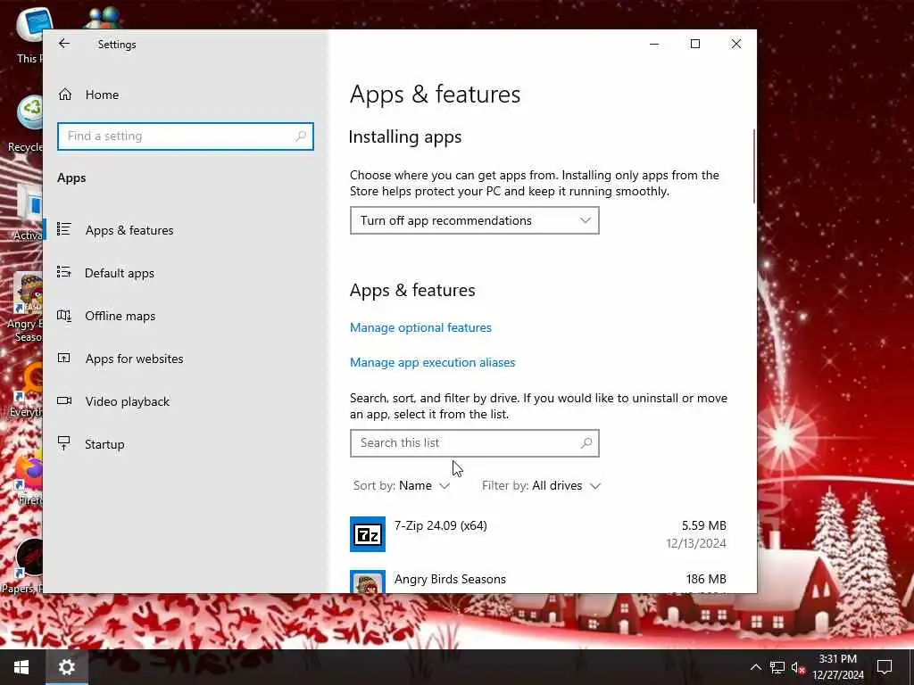Minimize the Settings window

(654, 44)
